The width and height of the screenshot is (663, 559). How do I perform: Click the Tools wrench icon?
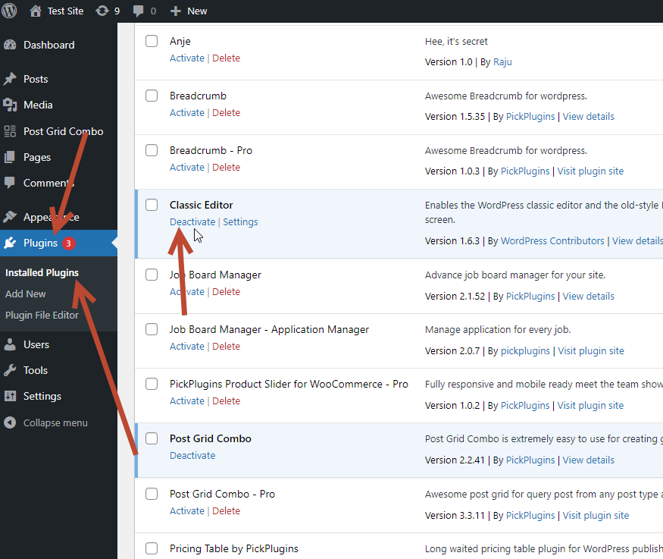point(10,370)
